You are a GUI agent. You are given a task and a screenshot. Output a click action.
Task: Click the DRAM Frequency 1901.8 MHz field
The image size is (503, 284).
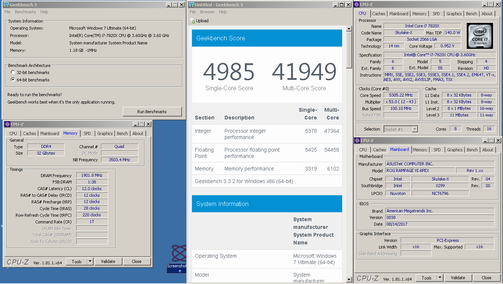coord(92,175)
